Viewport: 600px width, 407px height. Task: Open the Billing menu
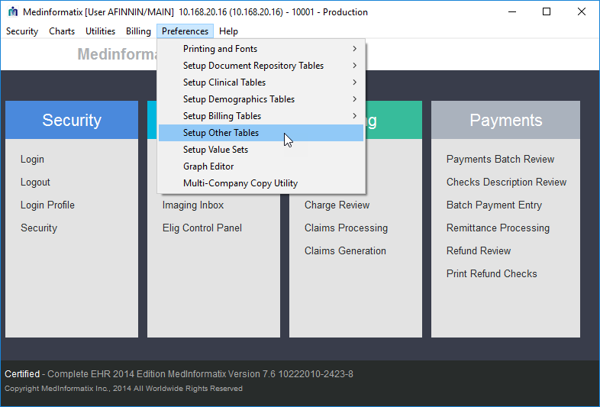tap(138, 31)
